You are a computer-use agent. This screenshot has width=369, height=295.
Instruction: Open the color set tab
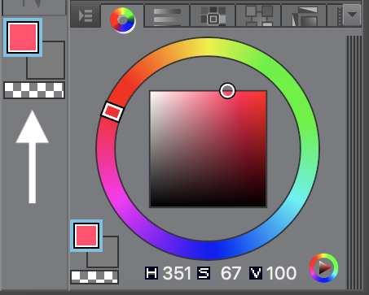[x=213, y=15]
